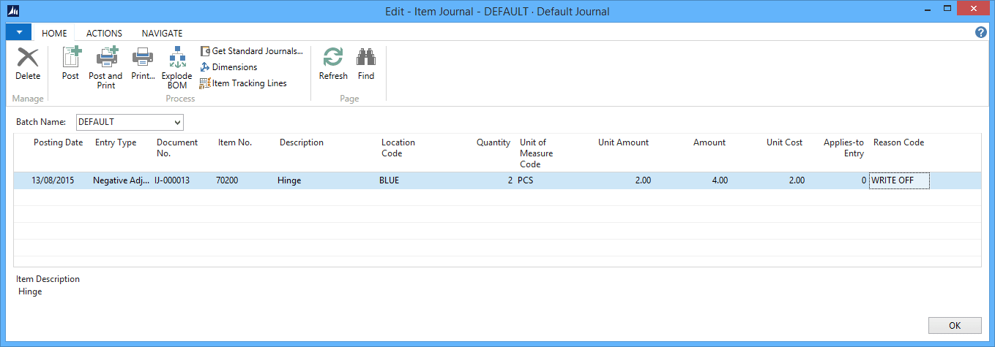Post the journal using the Post icon
The height and width of the screenshot is (347, 995).
[x=70, y=58]
